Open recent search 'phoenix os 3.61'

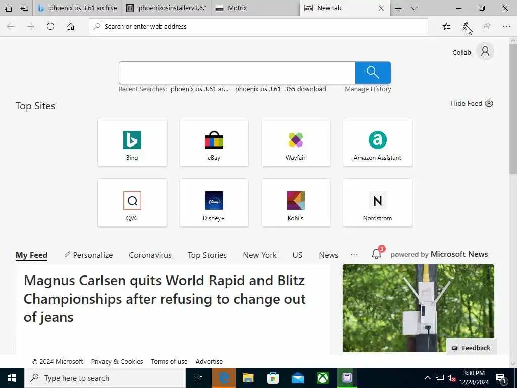click(x=258, y=89)
